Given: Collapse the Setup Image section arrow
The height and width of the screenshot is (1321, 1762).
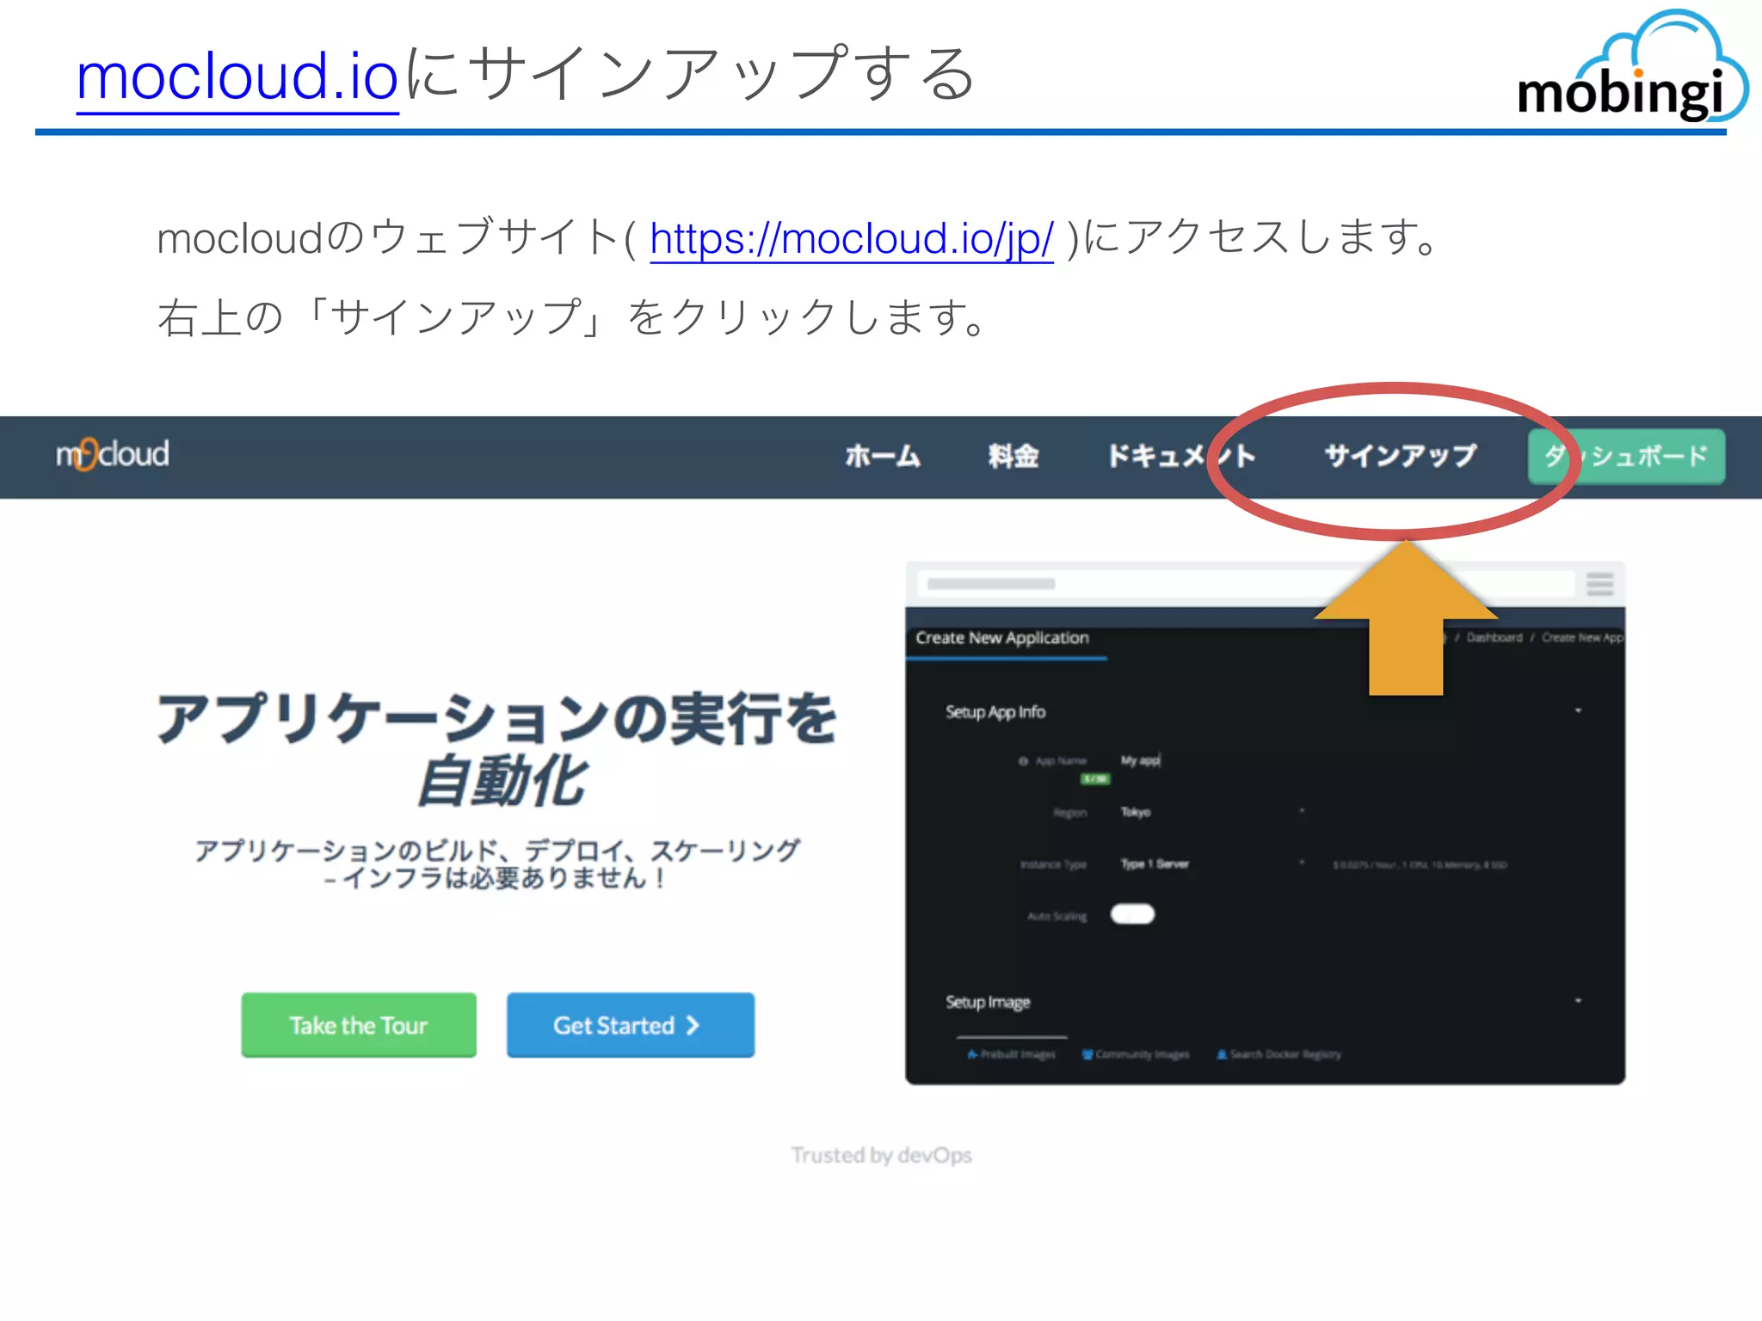Looking at the screenshot, I should click(1578, 1001).
